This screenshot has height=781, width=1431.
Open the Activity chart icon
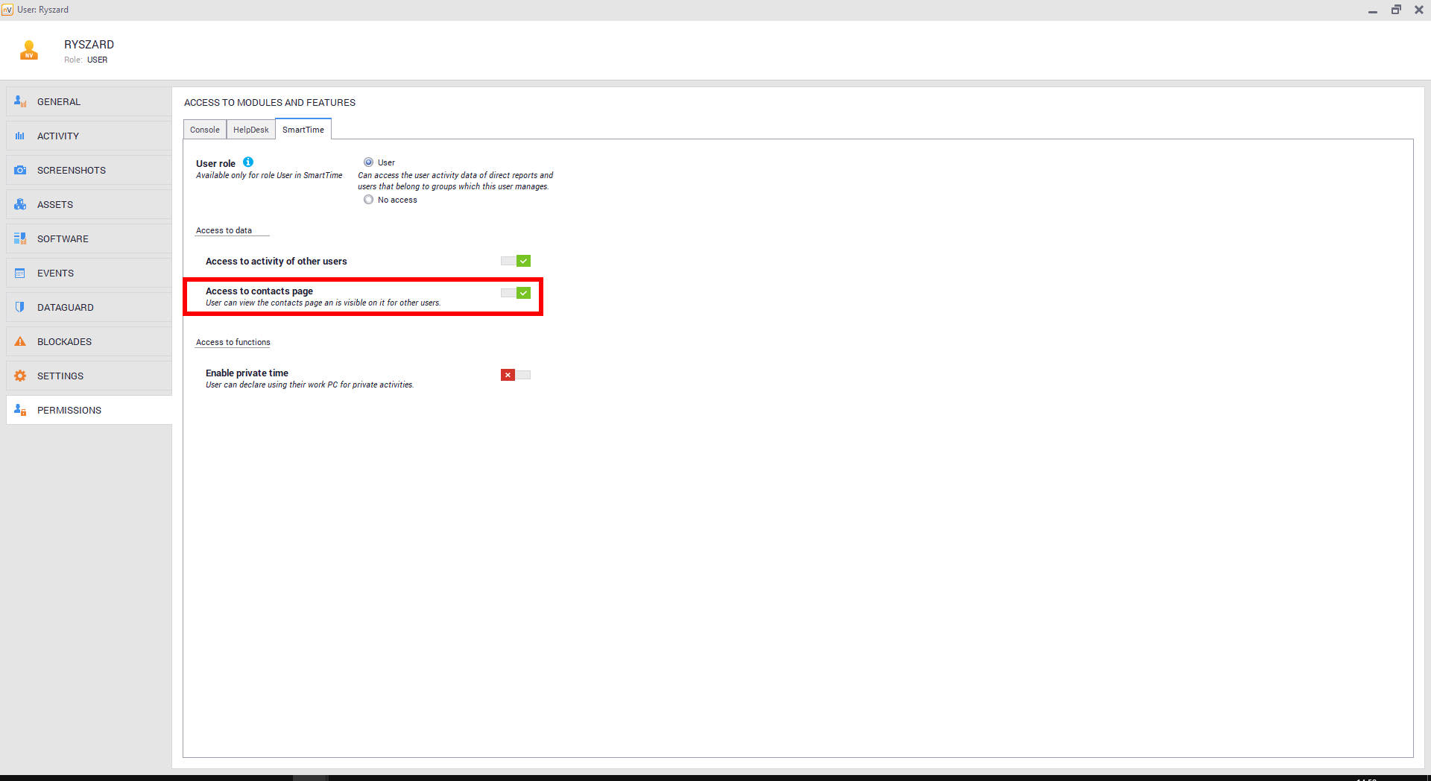point(20,136)
